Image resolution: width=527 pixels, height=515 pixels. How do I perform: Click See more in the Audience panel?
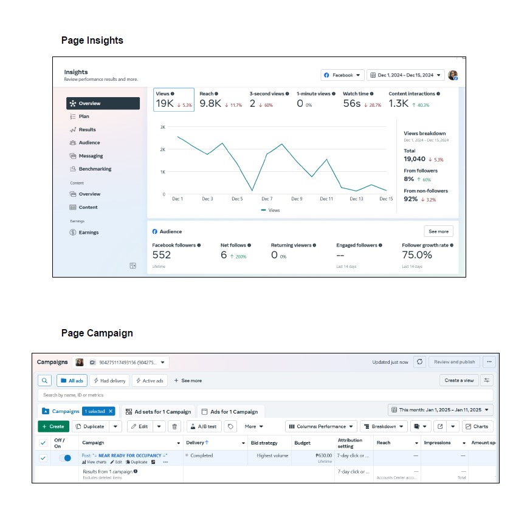(x=438, y=231)
